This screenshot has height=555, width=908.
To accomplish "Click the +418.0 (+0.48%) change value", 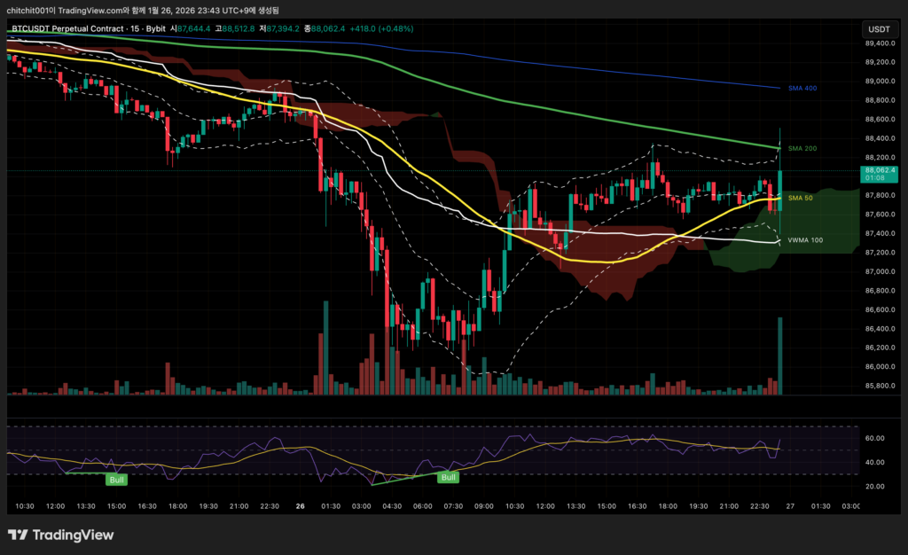I will click(382, 29).
